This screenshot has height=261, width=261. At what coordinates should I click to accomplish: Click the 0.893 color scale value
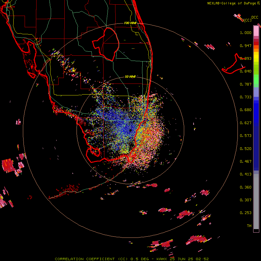tap(246, 58)
